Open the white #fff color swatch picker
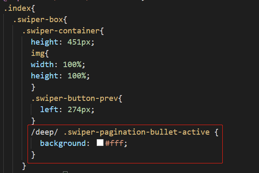Image resolution: width=259 pixels, height=173 pixels. (100, 143)
